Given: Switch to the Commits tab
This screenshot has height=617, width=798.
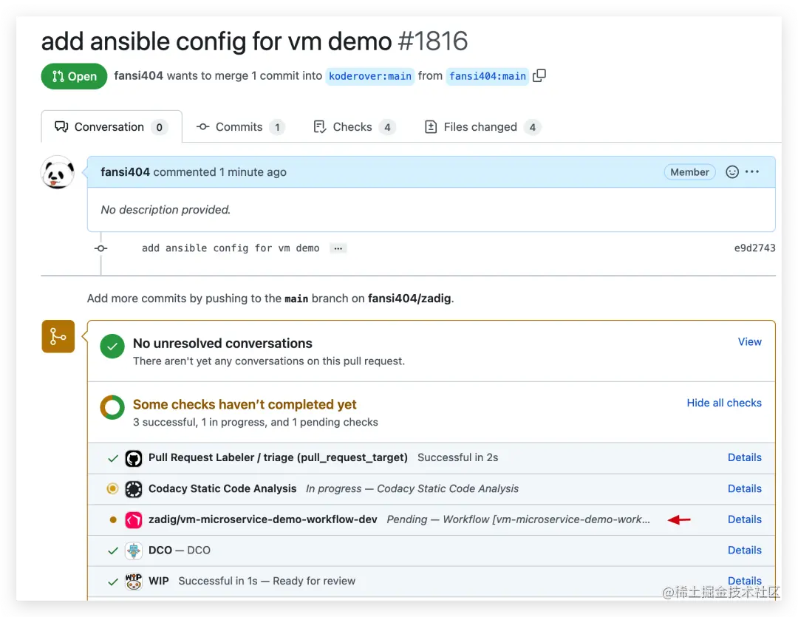Looking at the screenshot, I should [240, 127].
